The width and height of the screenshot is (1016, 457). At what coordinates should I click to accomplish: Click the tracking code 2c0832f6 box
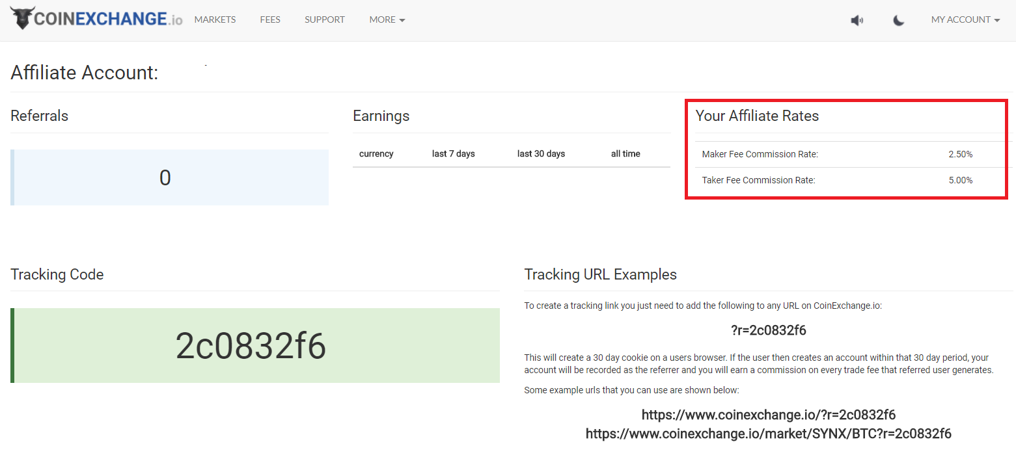pos(255,346)
